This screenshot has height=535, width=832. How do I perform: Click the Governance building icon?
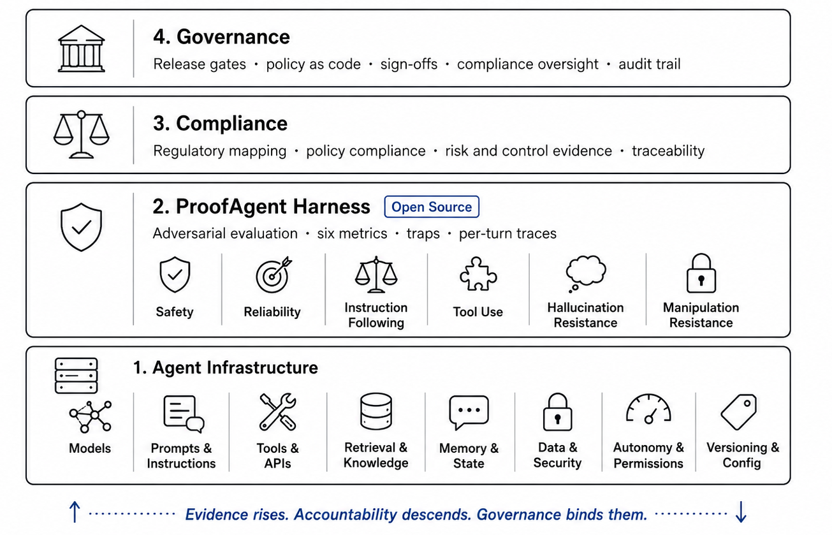point(81,48)
